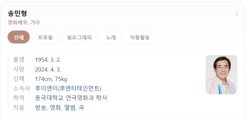The width and height of the screenshot is (248, 120).
Task: Click the 곡 link
Action: pos(81,108)
